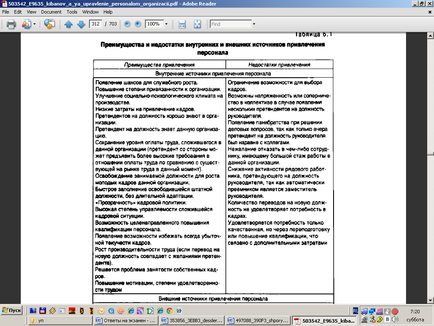Screen dimensions: 434x326
Task: Click the red @ tray icon
Action: pyautogui.click(x=395, y=311)
